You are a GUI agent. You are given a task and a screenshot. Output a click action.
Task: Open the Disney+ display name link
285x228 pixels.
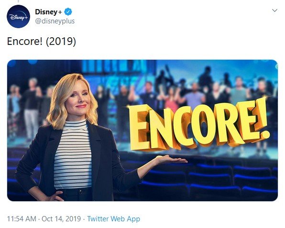[48, 12]
